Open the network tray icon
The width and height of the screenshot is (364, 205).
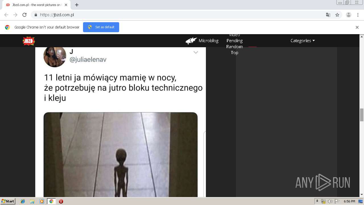tap(323, 201)
